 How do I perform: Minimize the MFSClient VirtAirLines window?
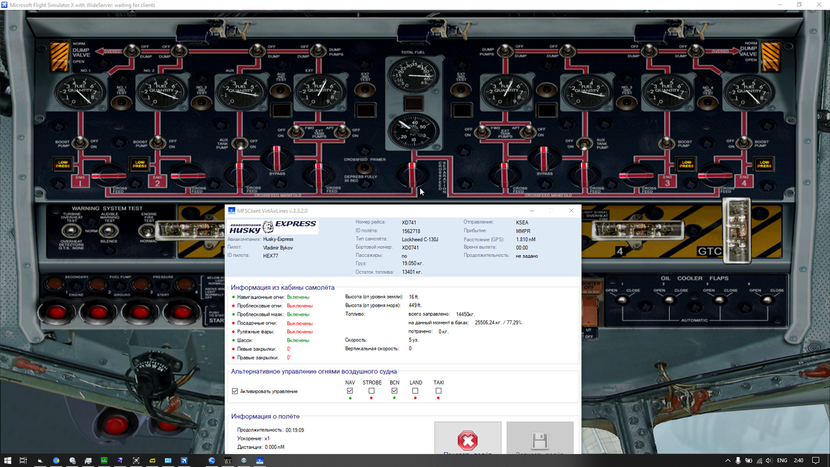click(x=531, y=211)
